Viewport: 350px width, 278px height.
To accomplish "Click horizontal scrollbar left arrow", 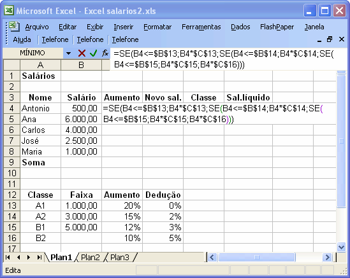I will (212, 257).
